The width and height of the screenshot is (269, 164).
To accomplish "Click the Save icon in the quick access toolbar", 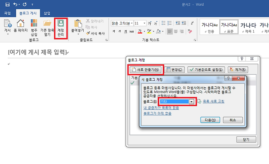I will 7,4.
